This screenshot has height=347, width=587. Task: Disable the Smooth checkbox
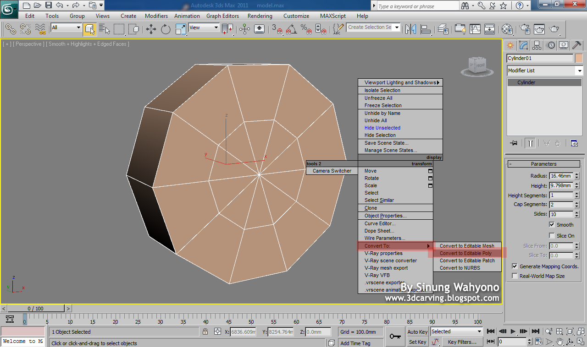[x=552, y=225]
